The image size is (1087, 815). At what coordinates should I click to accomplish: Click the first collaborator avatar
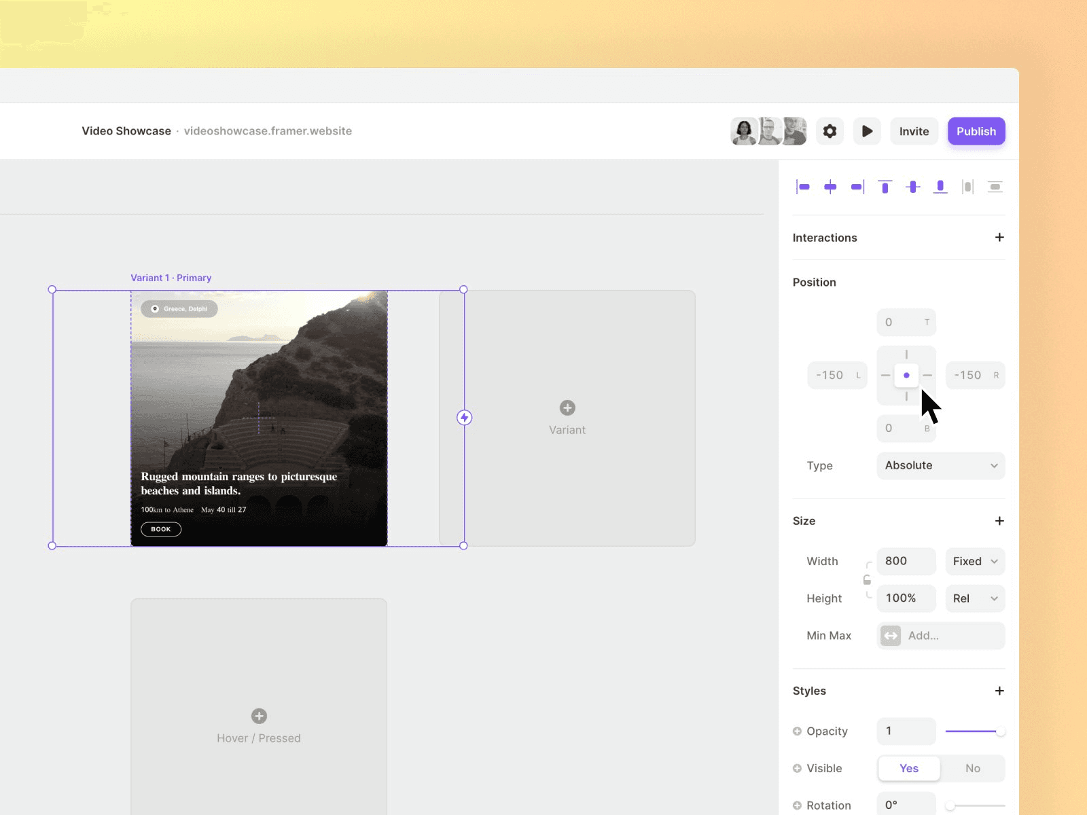(744, 131)
